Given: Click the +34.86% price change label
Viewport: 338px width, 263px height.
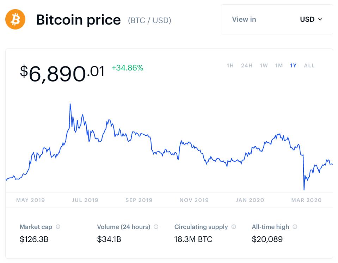Looking at the screenshot, I should pyautogui.click(x=128, y=68).
